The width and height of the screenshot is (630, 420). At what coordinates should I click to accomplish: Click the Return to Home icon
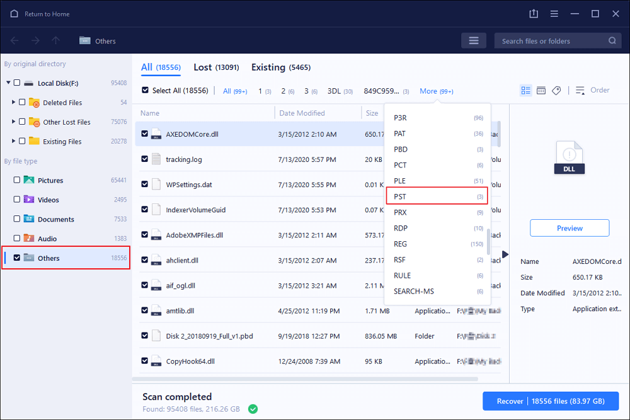click(x=14, y=14)
